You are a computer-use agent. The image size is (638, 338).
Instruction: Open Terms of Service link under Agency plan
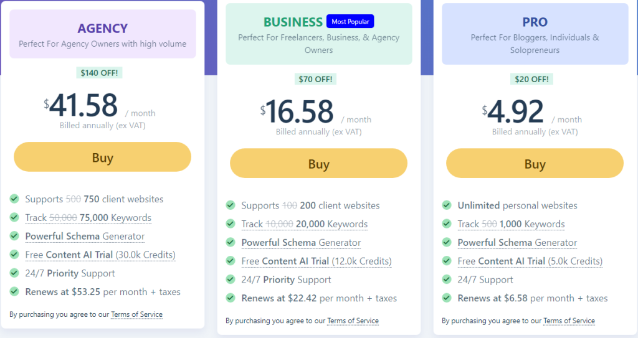coord(136,315)
